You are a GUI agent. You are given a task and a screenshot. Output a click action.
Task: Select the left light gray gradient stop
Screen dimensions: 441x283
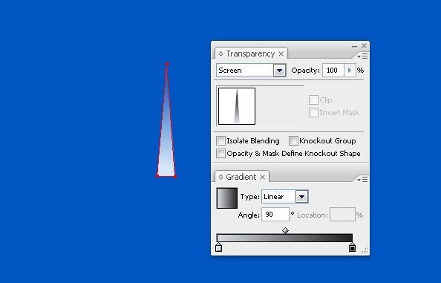(218, 247)
